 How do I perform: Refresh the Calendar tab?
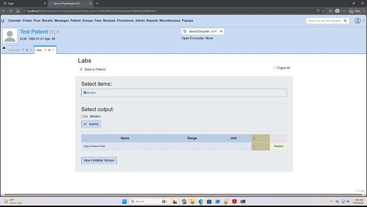(x=23, y=50)
